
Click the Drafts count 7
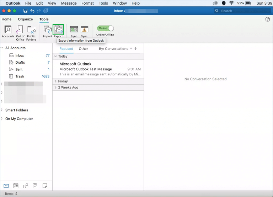tap(49, 62)
